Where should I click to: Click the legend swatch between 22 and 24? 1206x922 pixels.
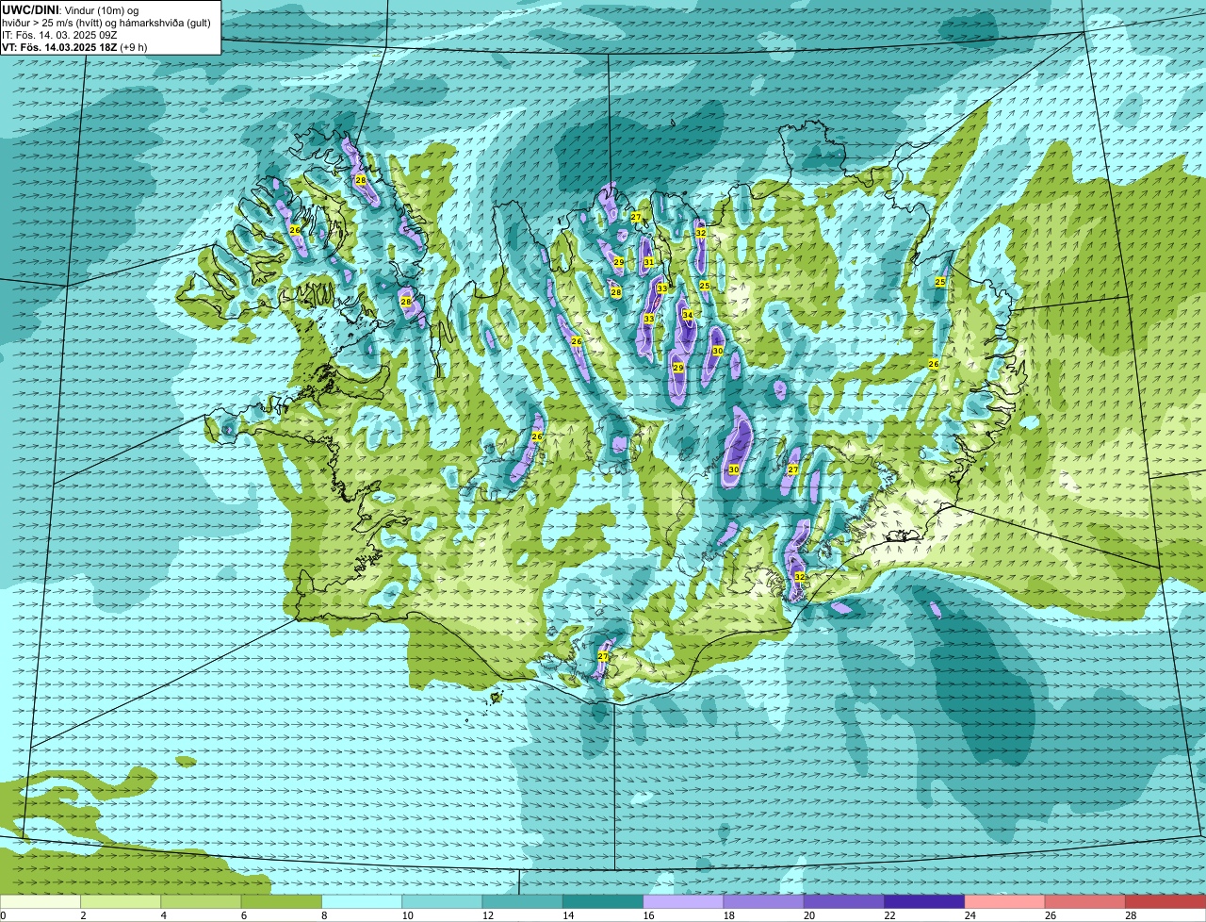[924, 901]
